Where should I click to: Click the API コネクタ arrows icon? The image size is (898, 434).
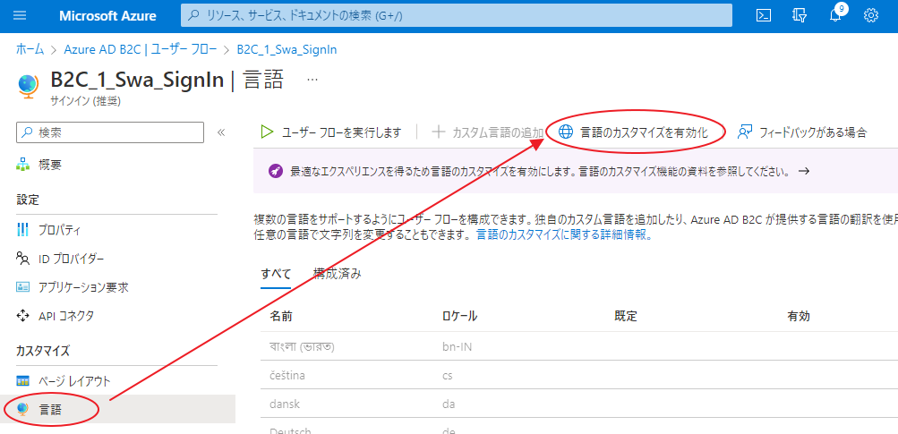click(x=23, y=316)
